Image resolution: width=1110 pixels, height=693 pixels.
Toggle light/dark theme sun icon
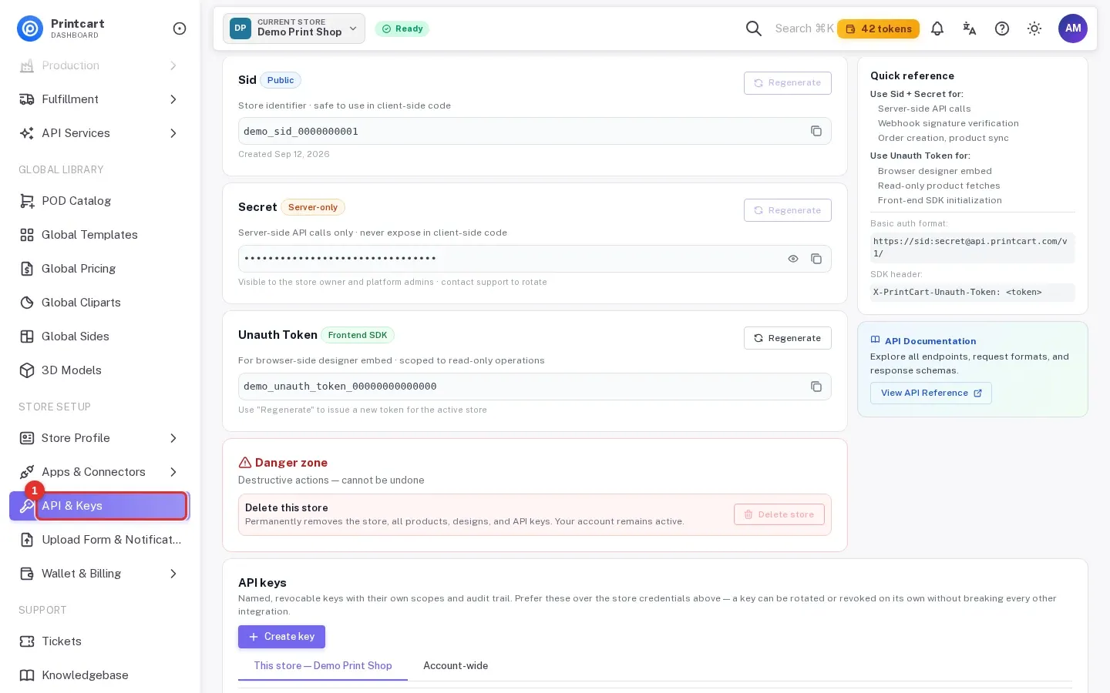(x=1034, y=28)
